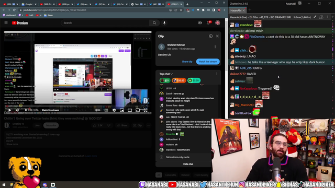Click the Join channel button
This screenshot has width=335, height=188.
pos(37,125)
